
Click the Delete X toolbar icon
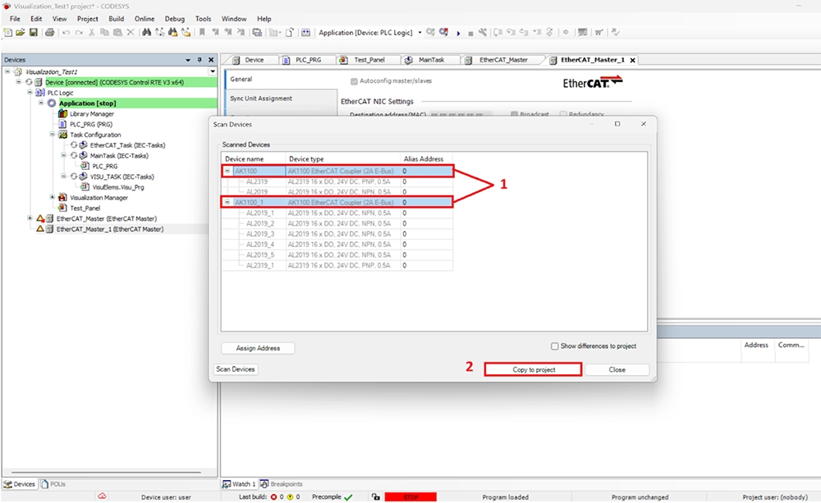coord(131,33)
